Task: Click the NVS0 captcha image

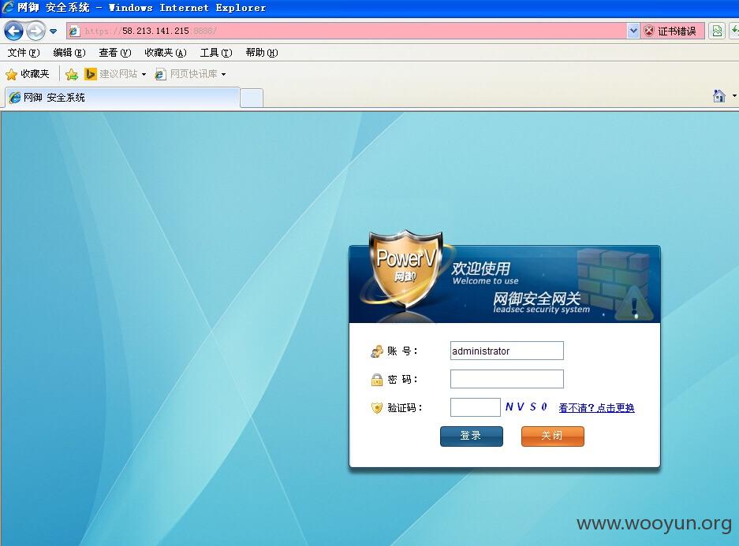Action: pos(526,407)
